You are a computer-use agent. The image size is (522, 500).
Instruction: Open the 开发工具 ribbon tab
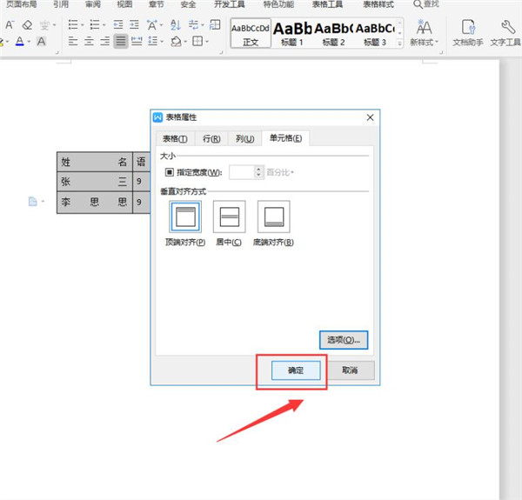230,4
